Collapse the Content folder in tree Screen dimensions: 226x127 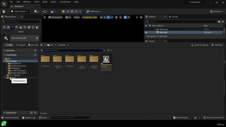point(5,61)
